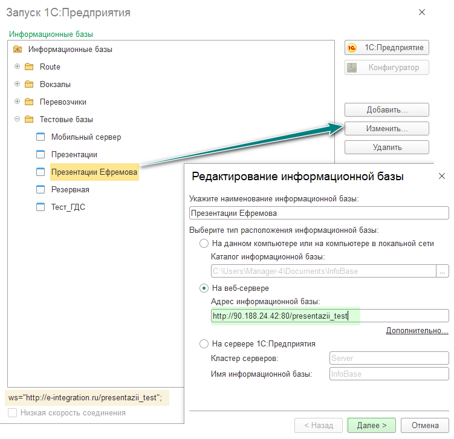
Task: Select the Презентации database entry
Action: pos(74,155)
